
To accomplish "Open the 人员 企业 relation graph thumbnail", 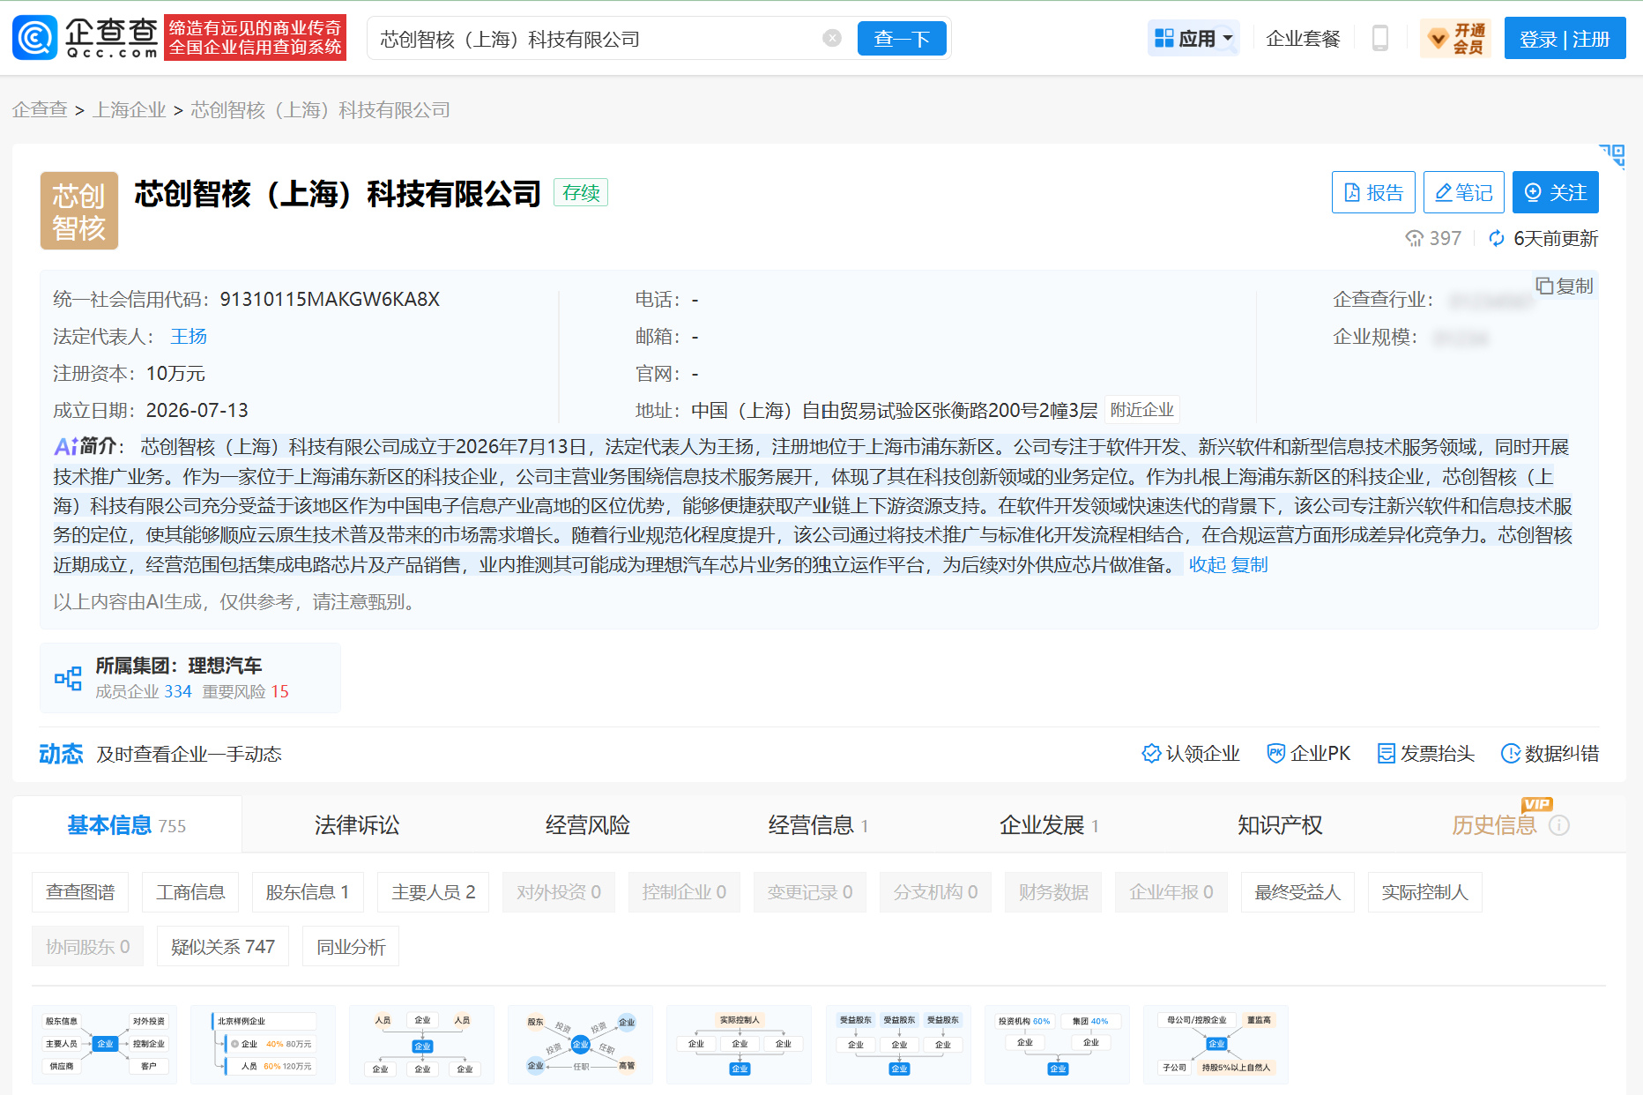I will [421, 1044].
